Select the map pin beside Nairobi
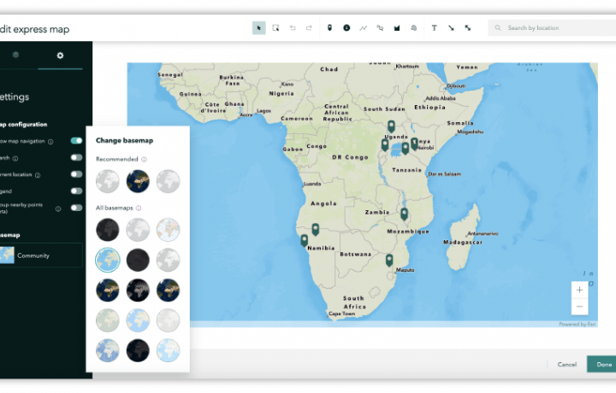Image resolution: width=616 pixels, height=393 pixels. pos(414,144)
